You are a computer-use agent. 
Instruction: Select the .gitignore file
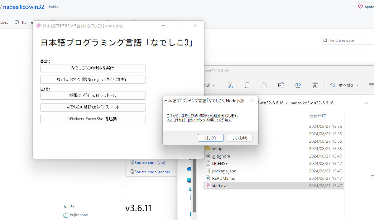tap(274, 156)
